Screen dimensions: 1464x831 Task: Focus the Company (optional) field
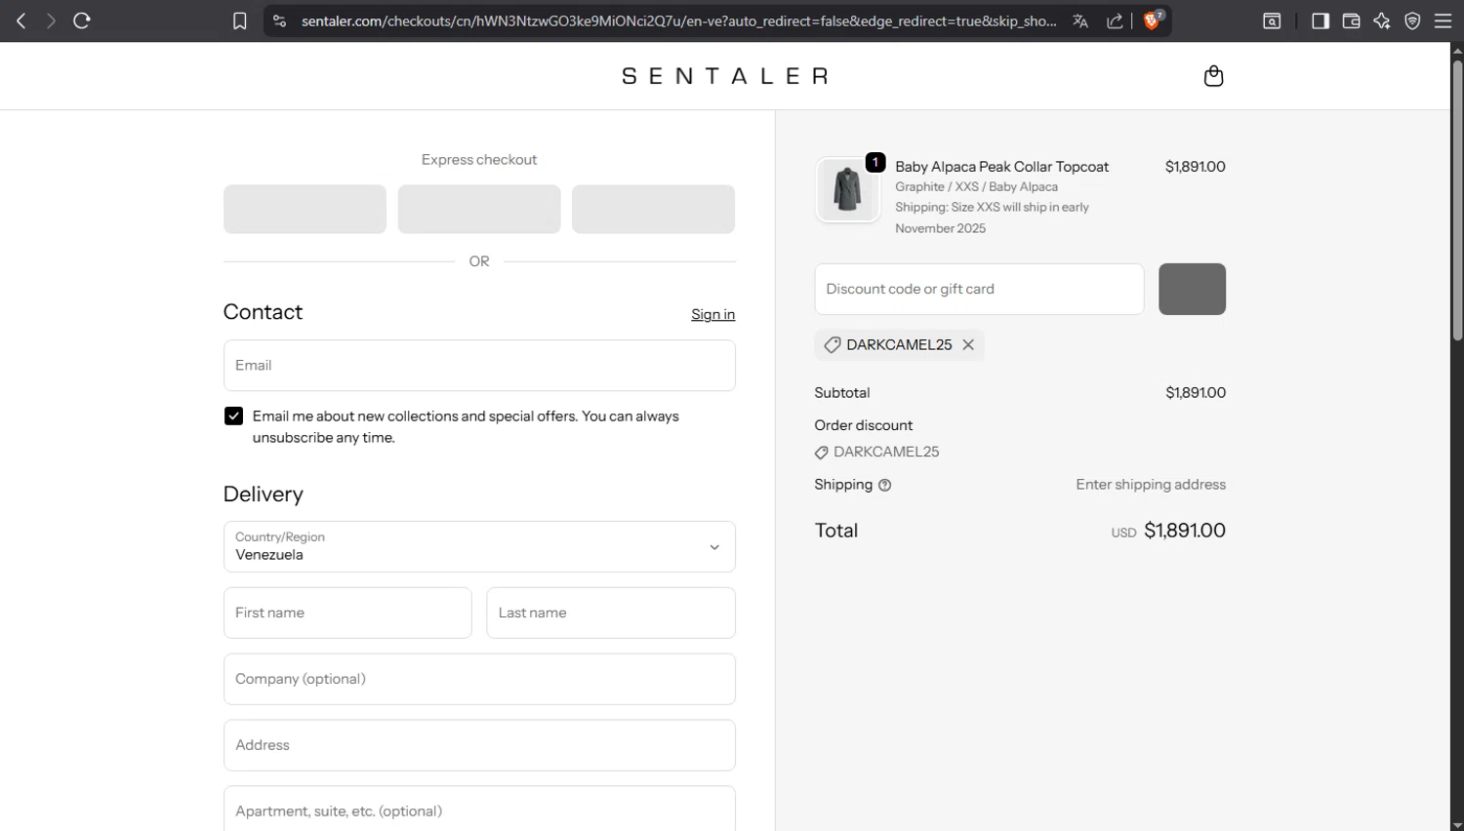click(x=479, y=679)
